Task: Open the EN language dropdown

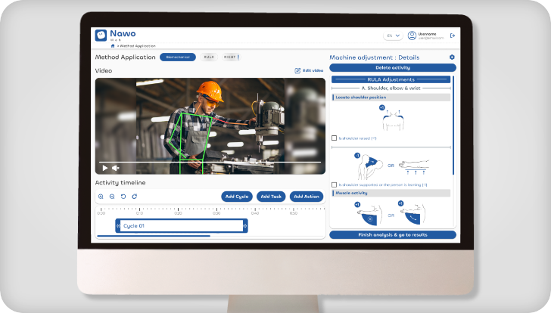Action: tap(393, 36)
